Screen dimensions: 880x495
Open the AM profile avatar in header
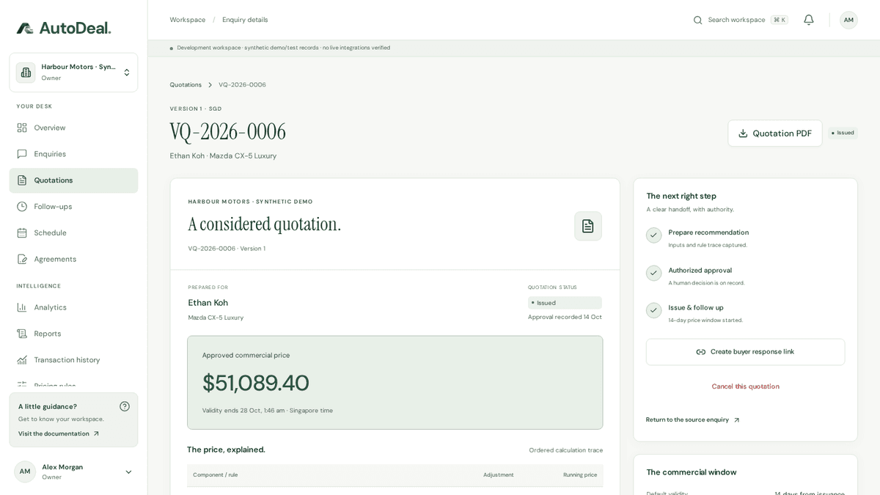click(848, 20)
